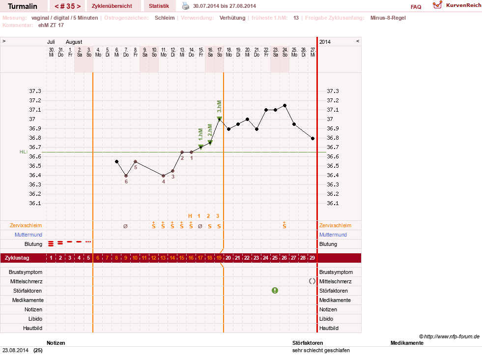Click the comment 'ehM ZT 17'

tap(51, 25)
